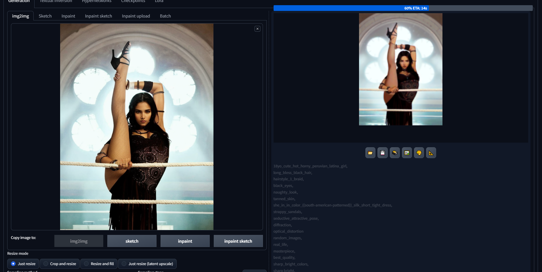Click the 'masterpiece,' prompt line
542x272 pixels.
coord(284,251)
